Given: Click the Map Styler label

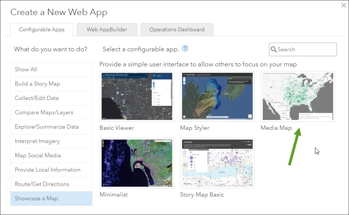Looking at the screenshot, I should point(195,128).
